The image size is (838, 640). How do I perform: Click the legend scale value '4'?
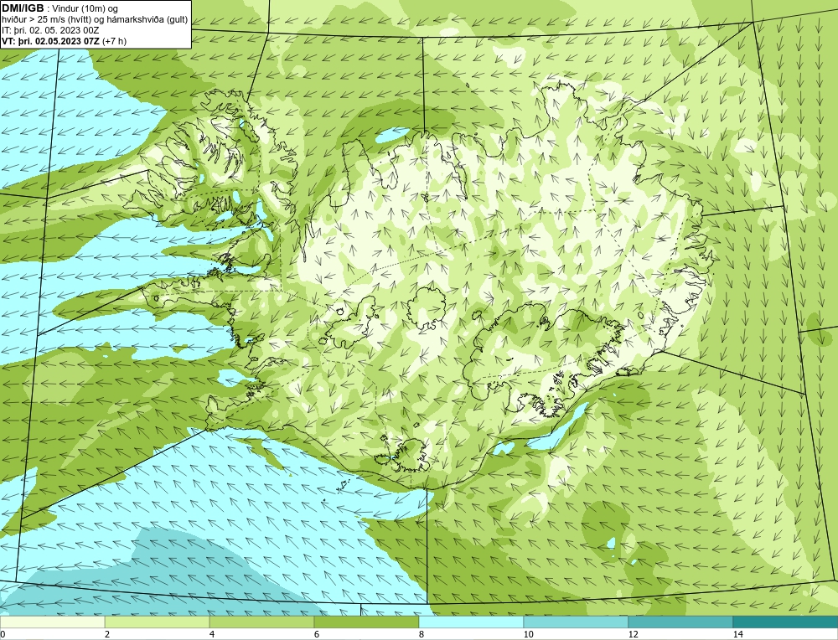tap(212, 634)
